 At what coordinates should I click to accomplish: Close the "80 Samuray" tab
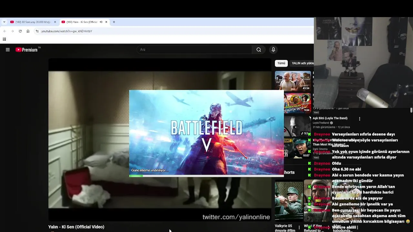(x=55, y=22)
